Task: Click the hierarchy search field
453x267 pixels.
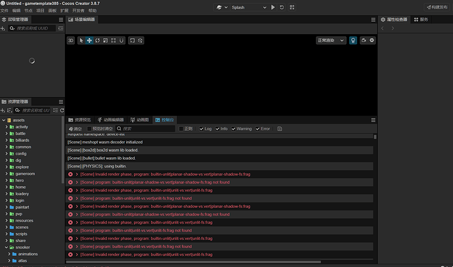Action: pyautogui.click(x=32, y=28)
